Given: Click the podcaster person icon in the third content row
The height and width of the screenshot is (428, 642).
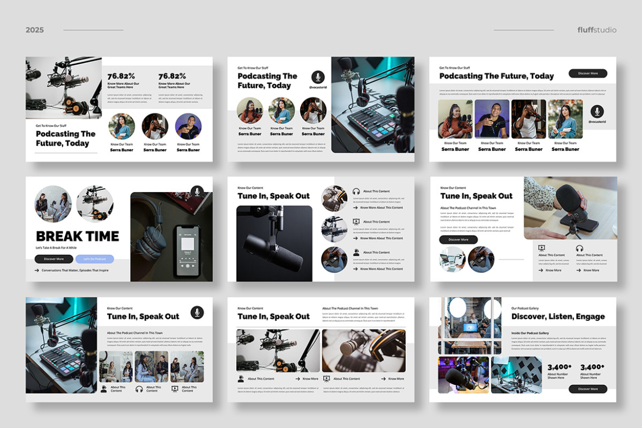Looking at the screenshot, I should pyautogui.click(x=356, y=251).
